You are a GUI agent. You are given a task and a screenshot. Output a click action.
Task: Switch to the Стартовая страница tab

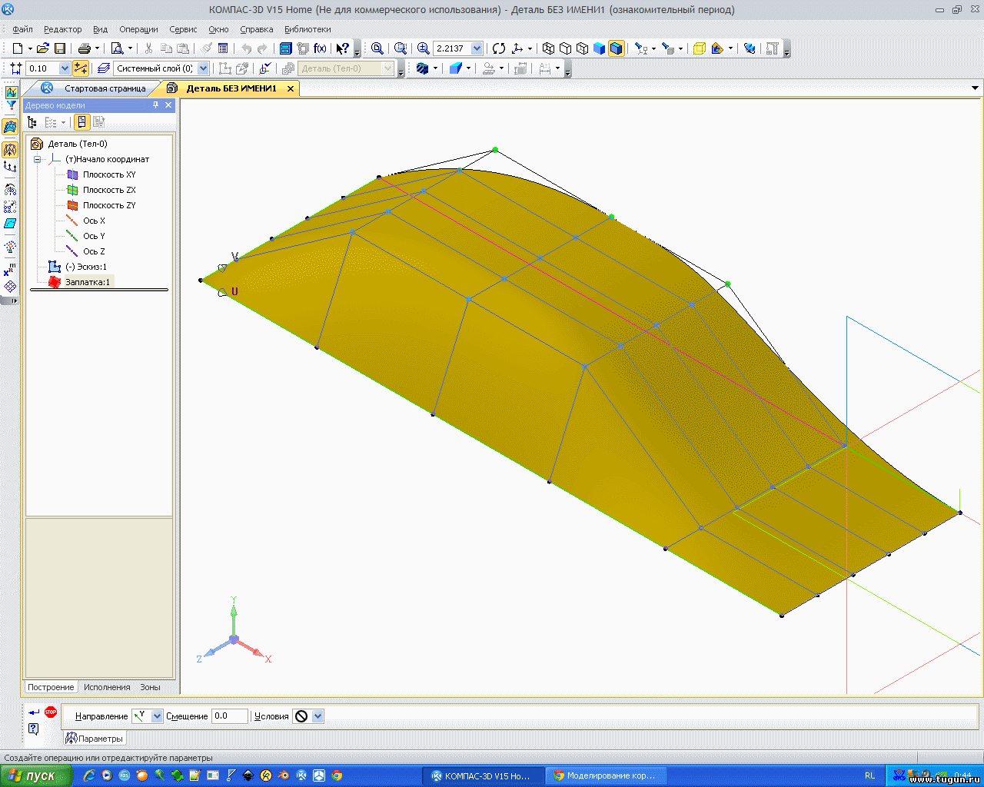(x=105, y=88)
